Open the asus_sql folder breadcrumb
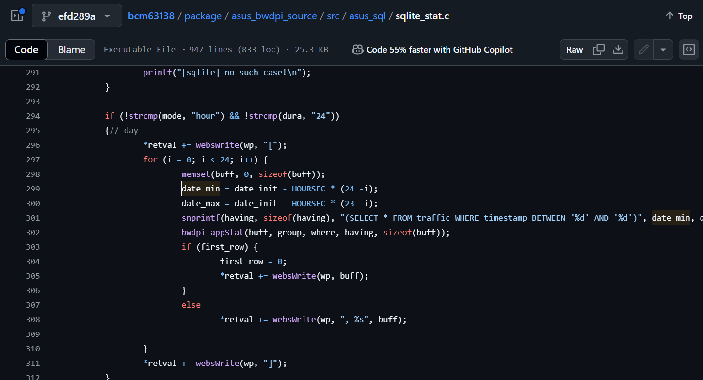Image resolution: width=703 pixels, height=380 pixels. point(367,16)
